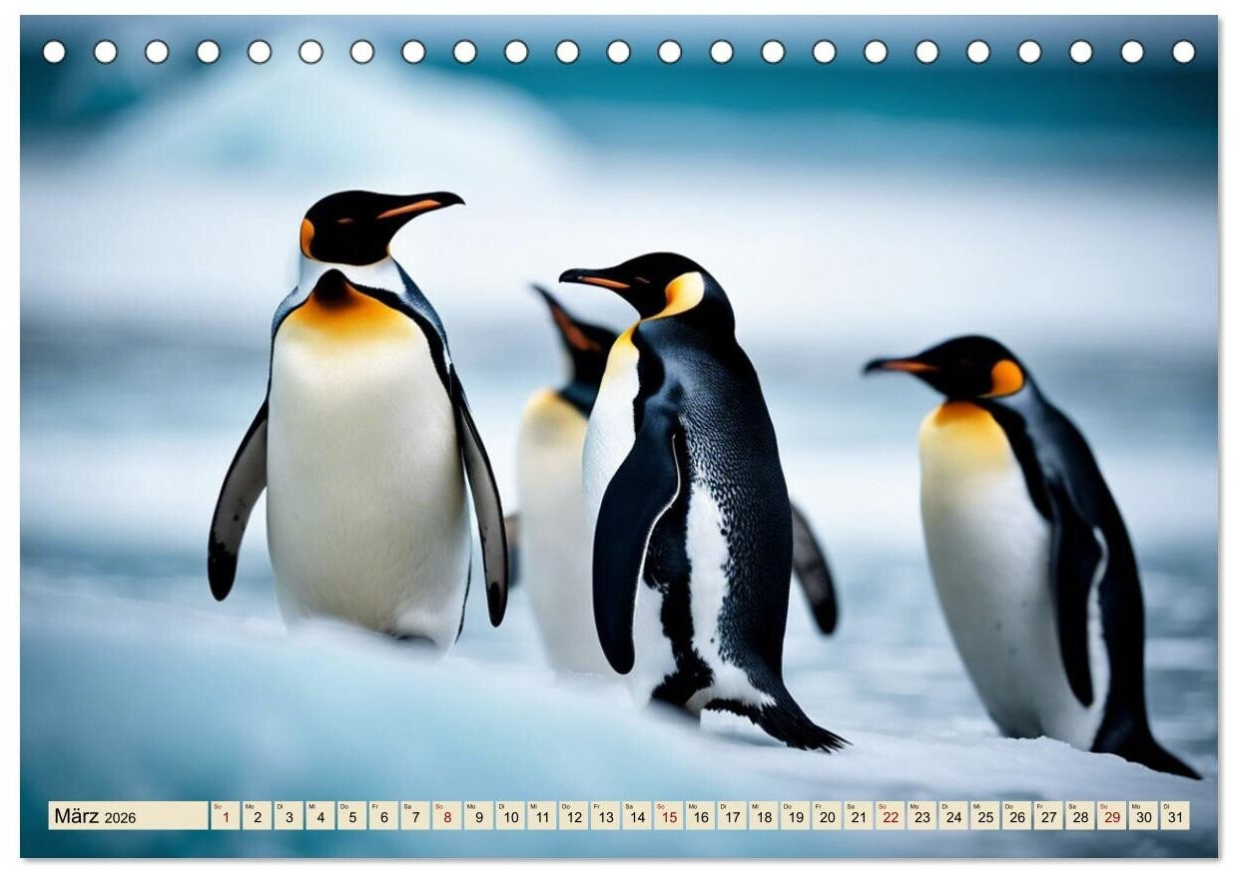Viewport: 1236px width, 871px height.
Task: Click the center penguin with black back
Action: (x=699, y=479)
